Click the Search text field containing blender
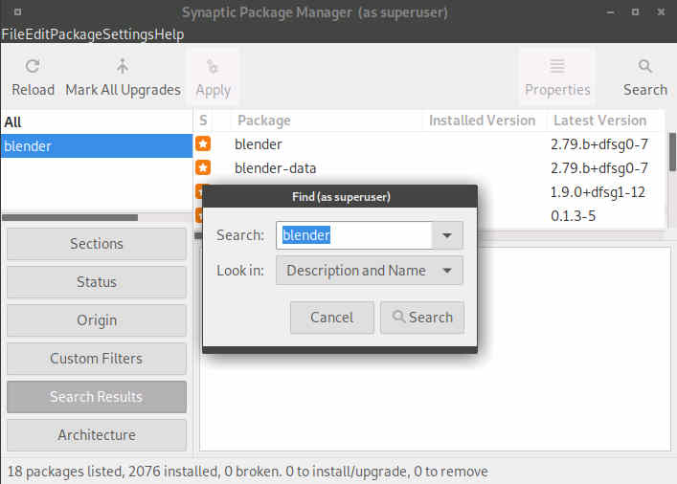677x484 pixels. pyautogui.click(x=353, y=235)
